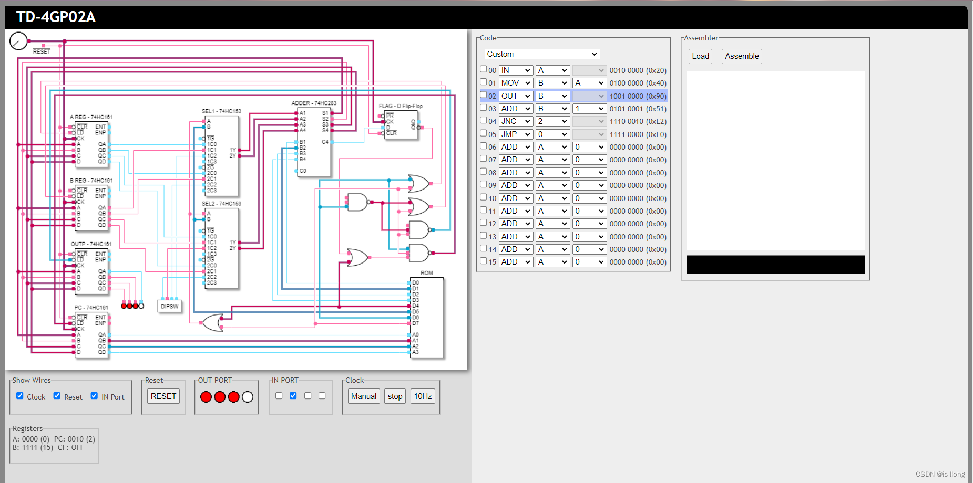The width and height of the screenshot is (973, 483).
Task: Click the FLAG D Flip-Flop component
Action: tap(401, 125)
